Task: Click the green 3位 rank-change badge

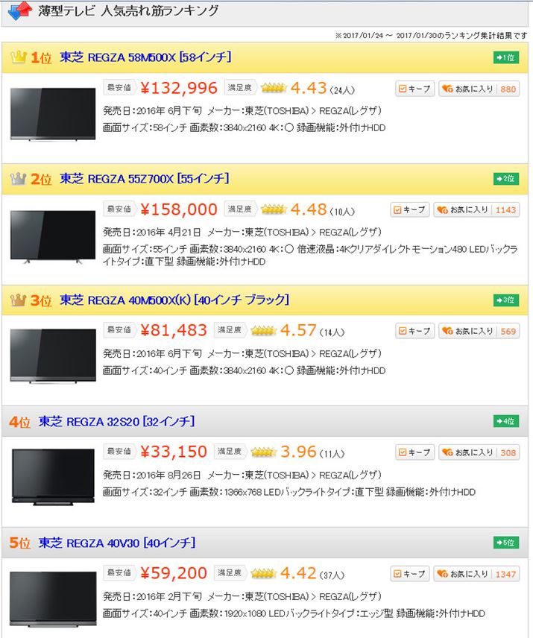Action: (505, 300)
